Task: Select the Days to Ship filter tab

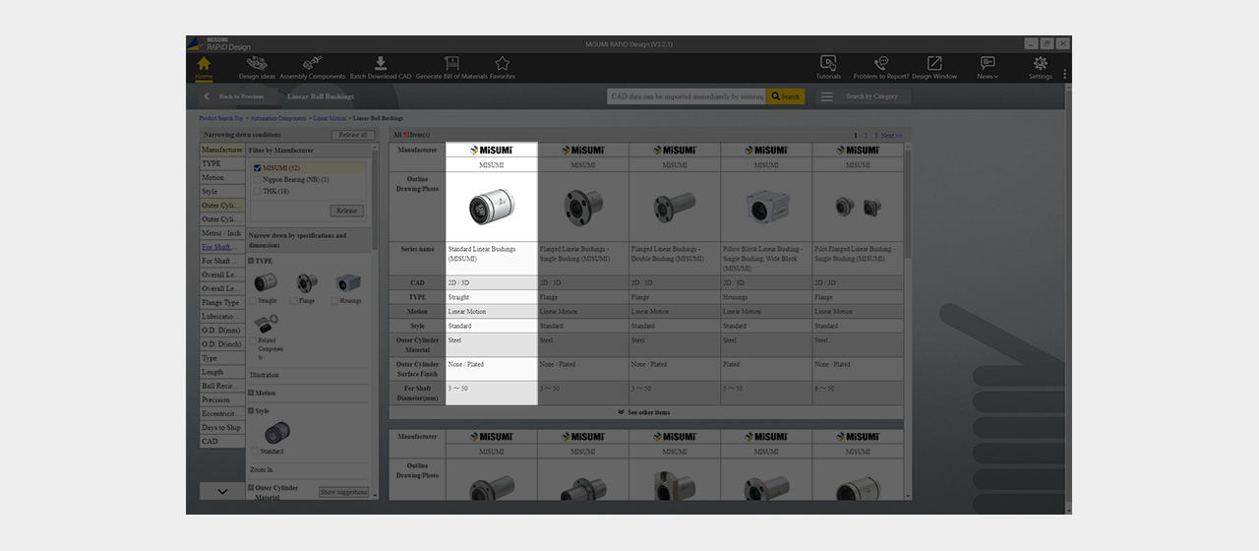Action: tap(222, 428)
